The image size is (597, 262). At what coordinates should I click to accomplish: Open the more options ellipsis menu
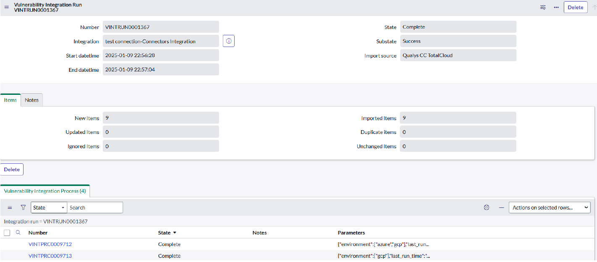pyautogui.click(x=556, y=8)
